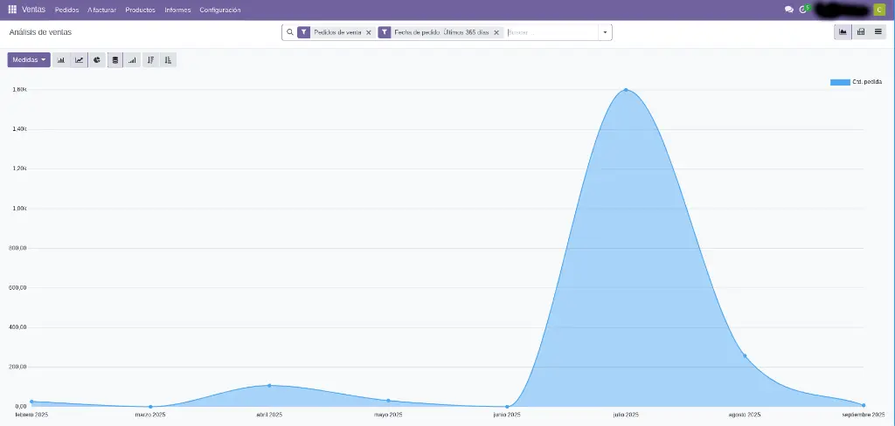The height and width of the screenshot is (426, 895).
Task: Select the line chart mode
Action: tap(80, 60)
